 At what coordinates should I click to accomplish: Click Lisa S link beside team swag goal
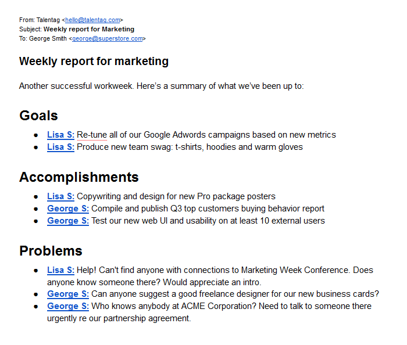60,147
